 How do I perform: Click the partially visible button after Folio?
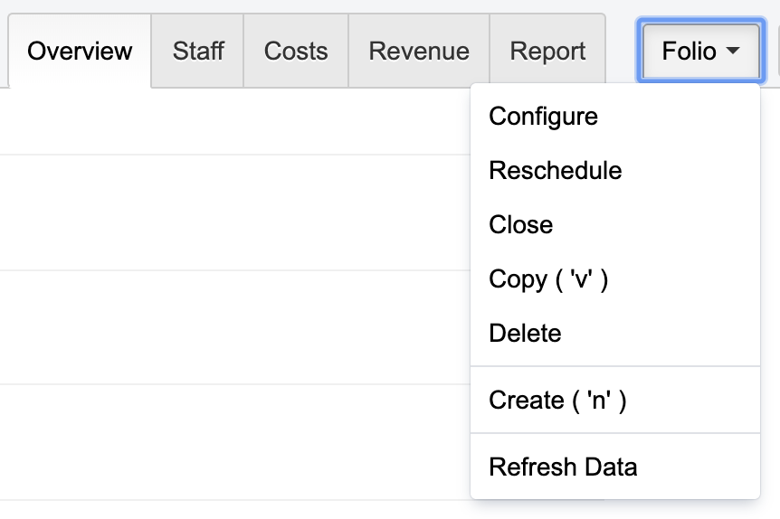(777, 52)
